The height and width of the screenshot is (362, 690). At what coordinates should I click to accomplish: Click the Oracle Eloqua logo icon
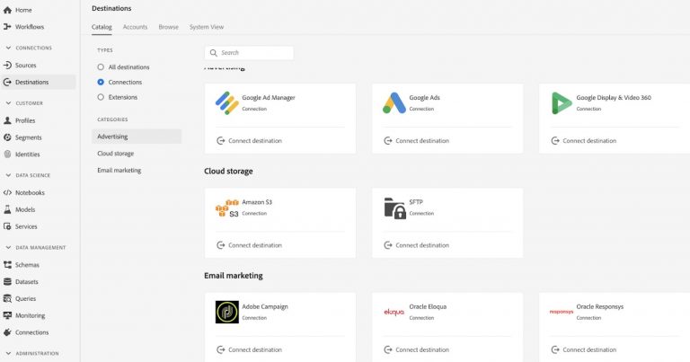[x=394, y=312]
